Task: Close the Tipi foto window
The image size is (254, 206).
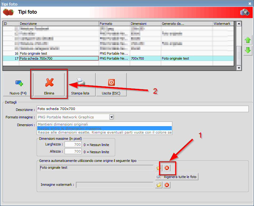Action: pyautogui.click(x=250, y=3)
